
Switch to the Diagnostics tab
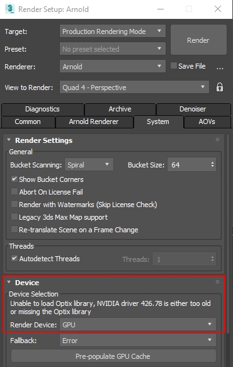click(42, 109)
